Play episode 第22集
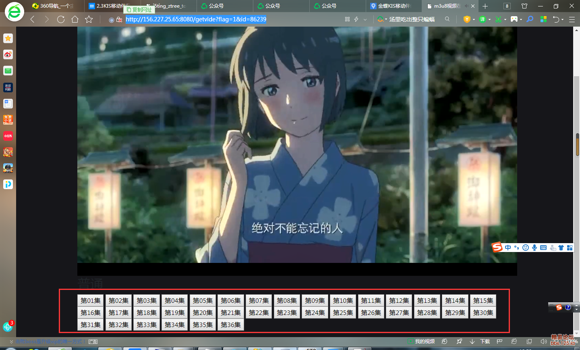This screenshot has height=350, width=580. [259, 312]
